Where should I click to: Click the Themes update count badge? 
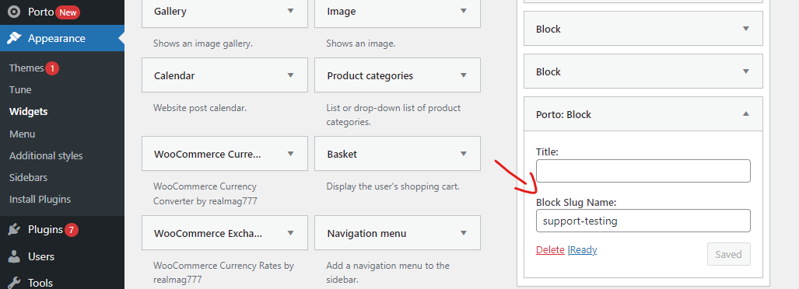tap(52, 68)
